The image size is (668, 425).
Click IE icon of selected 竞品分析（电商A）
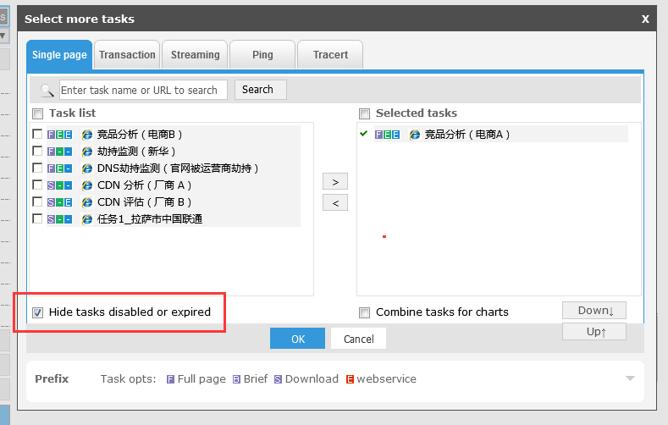pyautogui.click(x=414, y=134)
